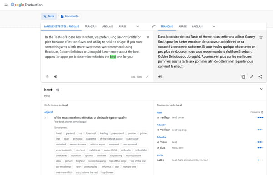273x175 pixels.
Task: Open the hamburger main menu
Action: click(6, 5)
